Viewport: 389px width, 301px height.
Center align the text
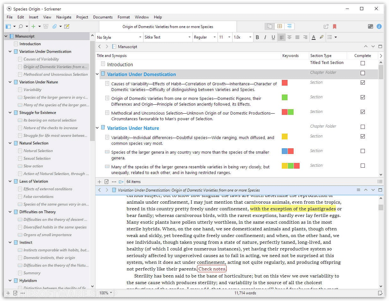pos(289,37)
